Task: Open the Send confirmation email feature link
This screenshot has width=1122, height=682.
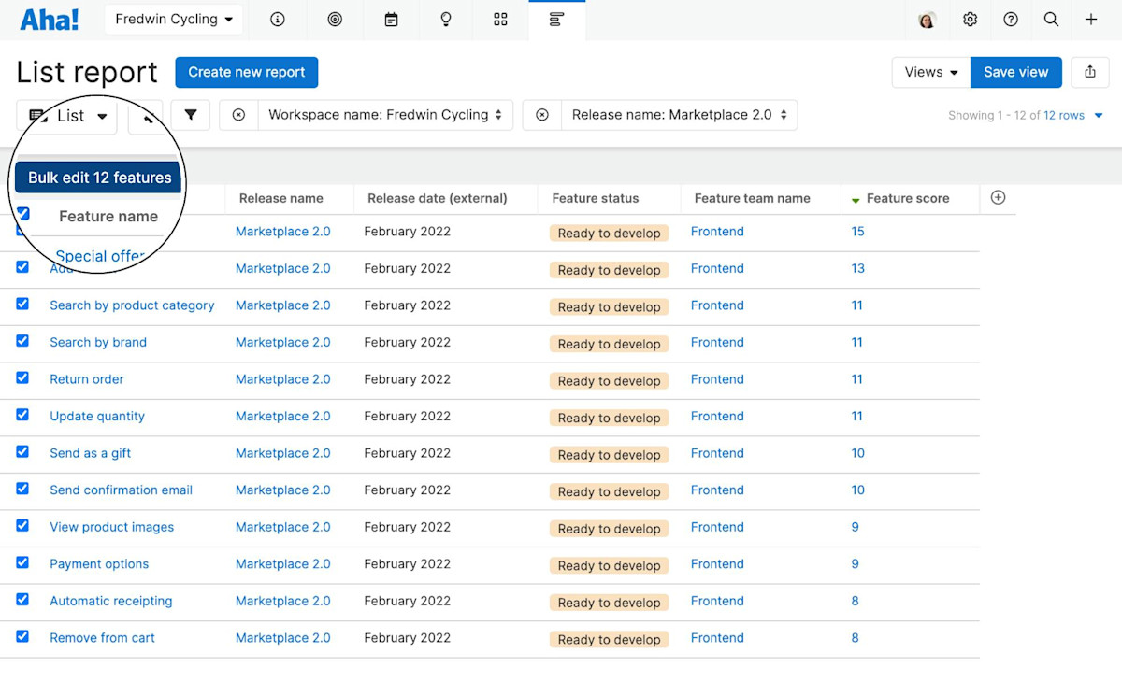Action: click(x=121, y=490)
